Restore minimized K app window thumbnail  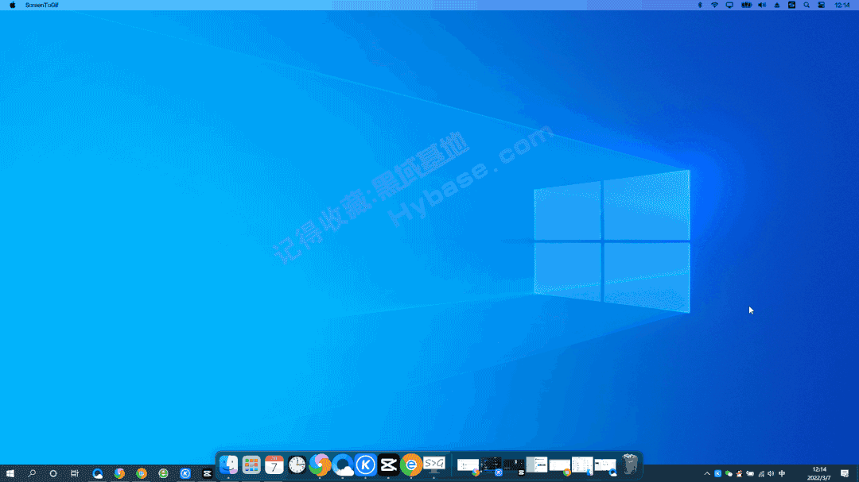click(x=492, y=466)
